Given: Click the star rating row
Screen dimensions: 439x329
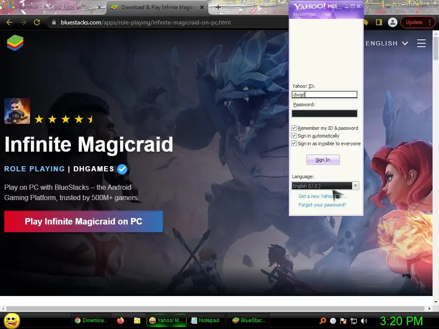Looking at the screenshot, I should point(64,119).
